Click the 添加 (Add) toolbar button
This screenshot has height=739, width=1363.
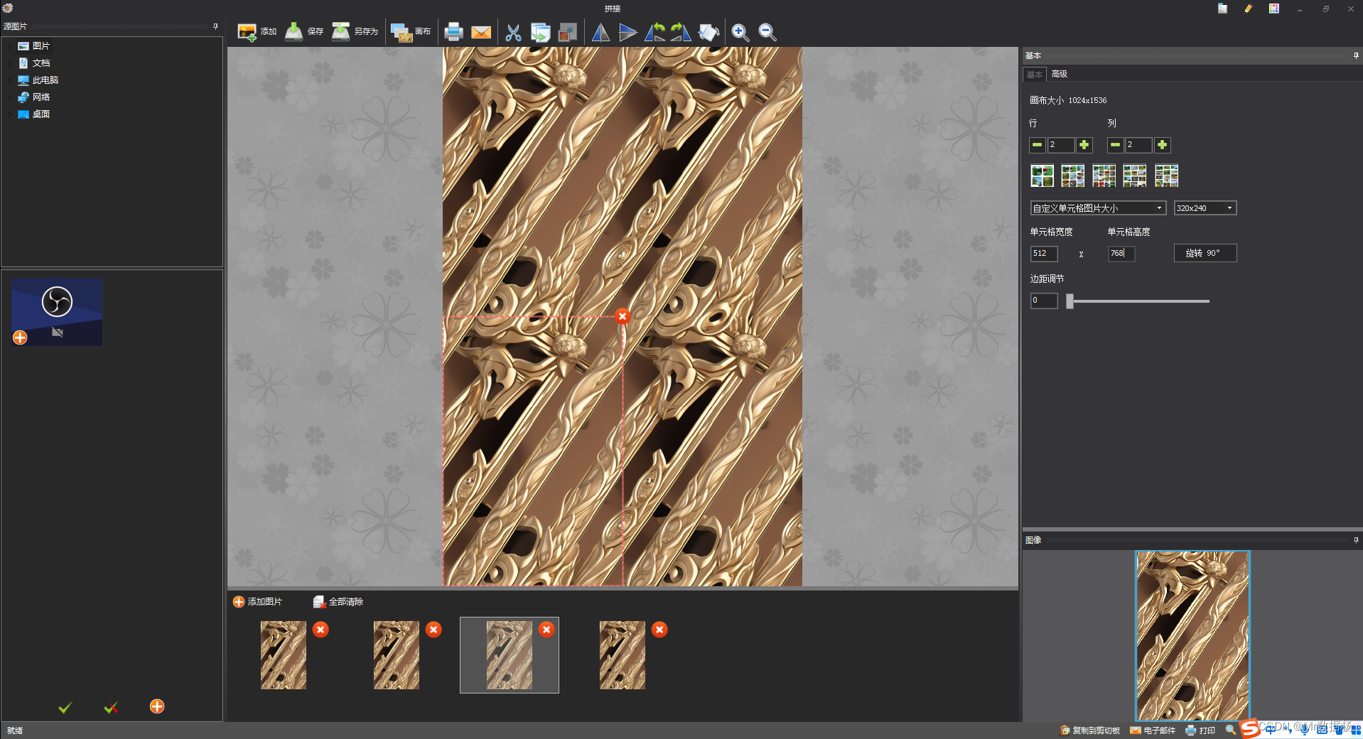257,32
